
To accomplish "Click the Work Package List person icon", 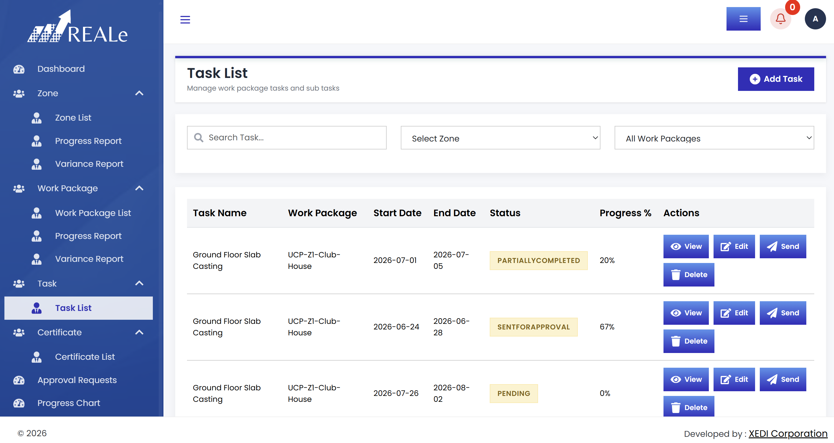I will tap(37, 213).
